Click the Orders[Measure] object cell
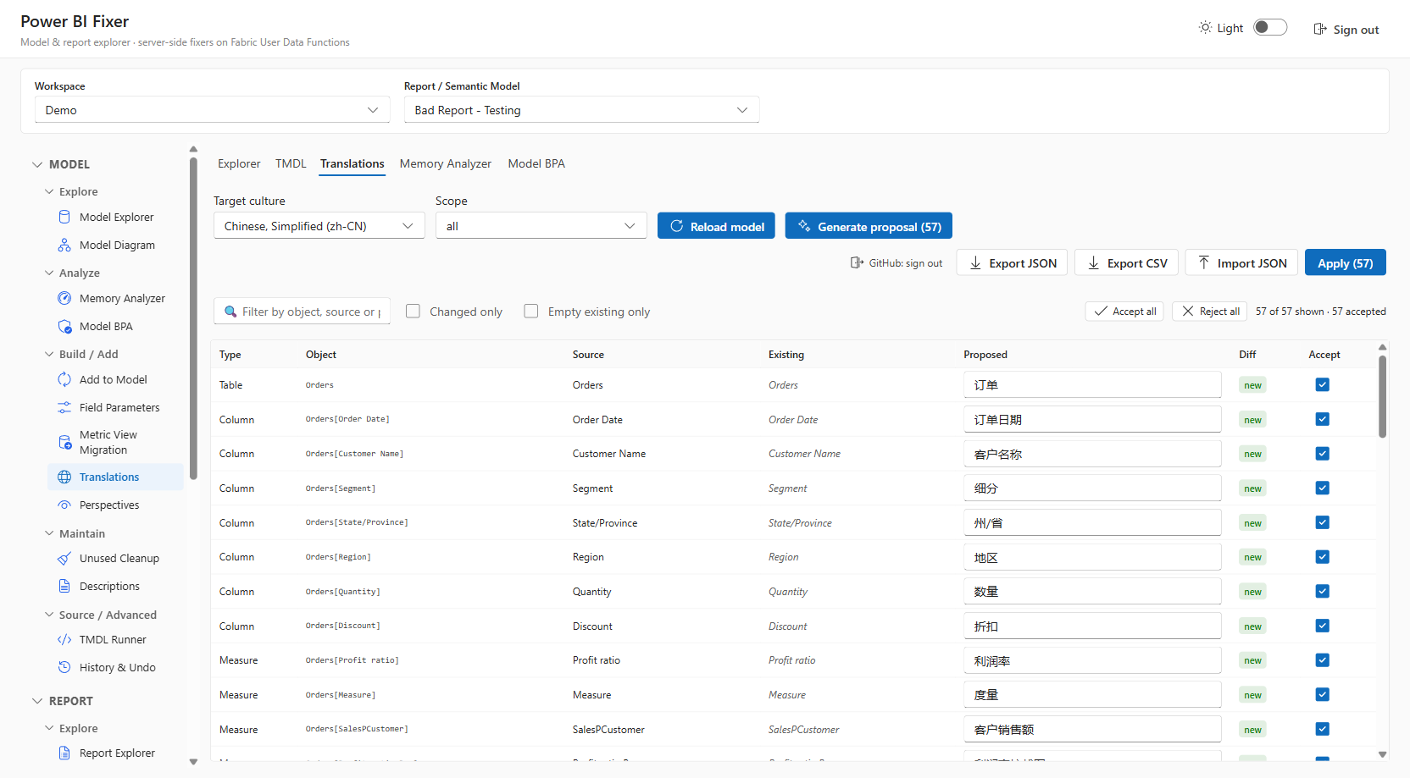1410x778 pixels. pos(341,695)
